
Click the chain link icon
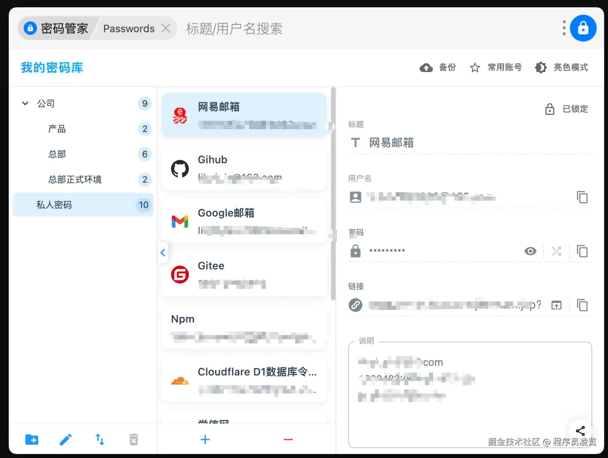click(x=355, y=305)
